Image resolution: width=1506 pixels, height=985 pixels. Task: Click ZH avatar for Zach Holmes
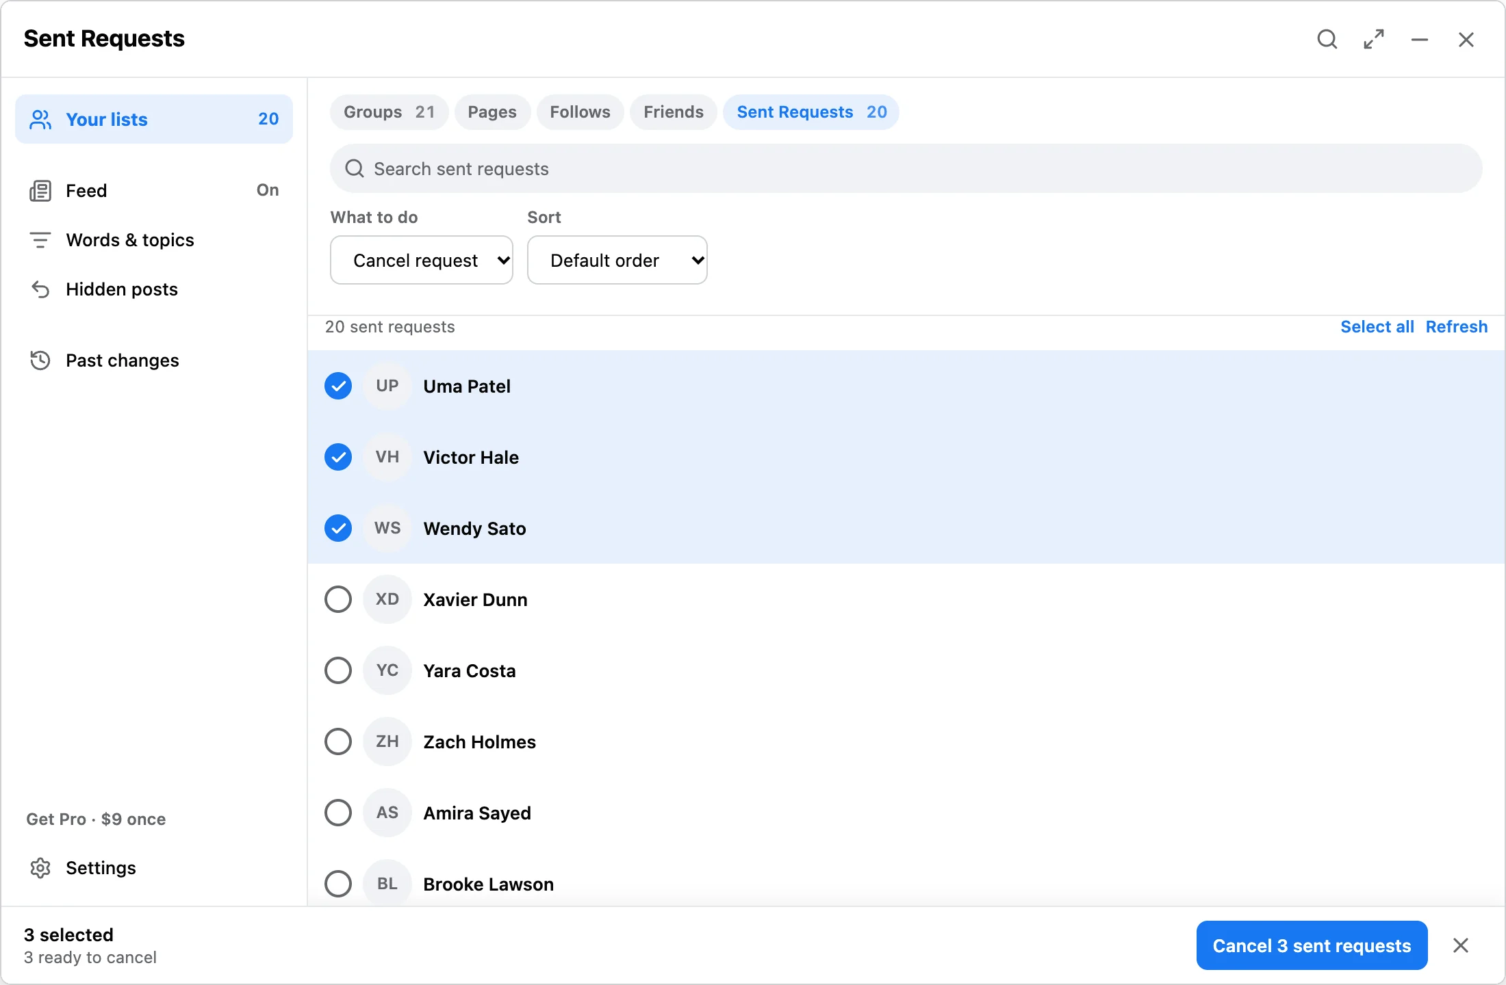point(387,742)
